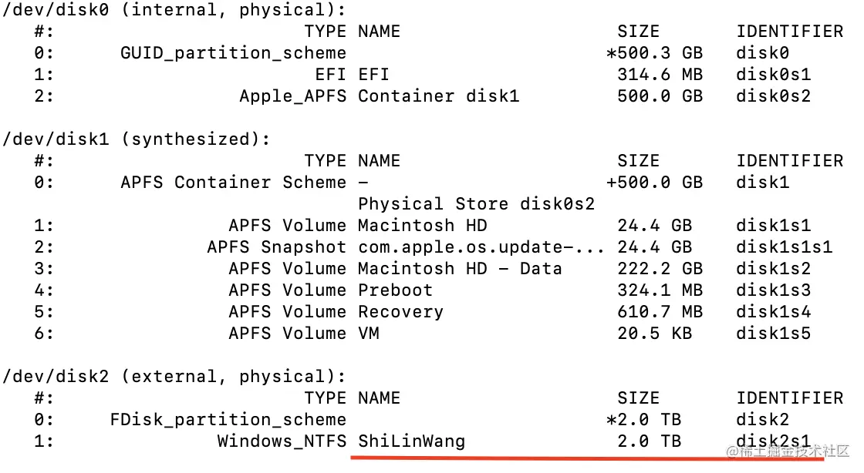Click the VM volume name
Viewport: 864px width, 473px height.
(x=369, y=334)
